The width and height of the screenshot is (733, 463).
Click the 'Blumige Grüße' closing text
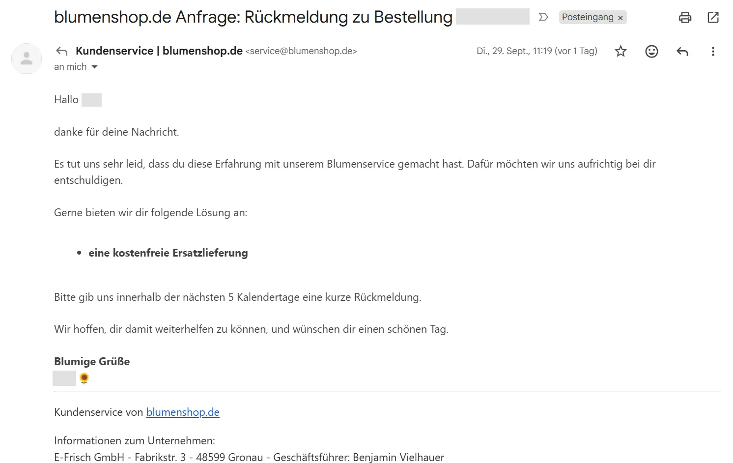[x=92, y=361]
